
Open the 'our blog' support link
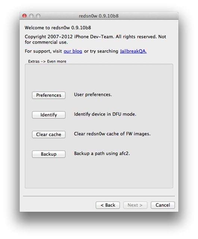(x=73, y=51)
